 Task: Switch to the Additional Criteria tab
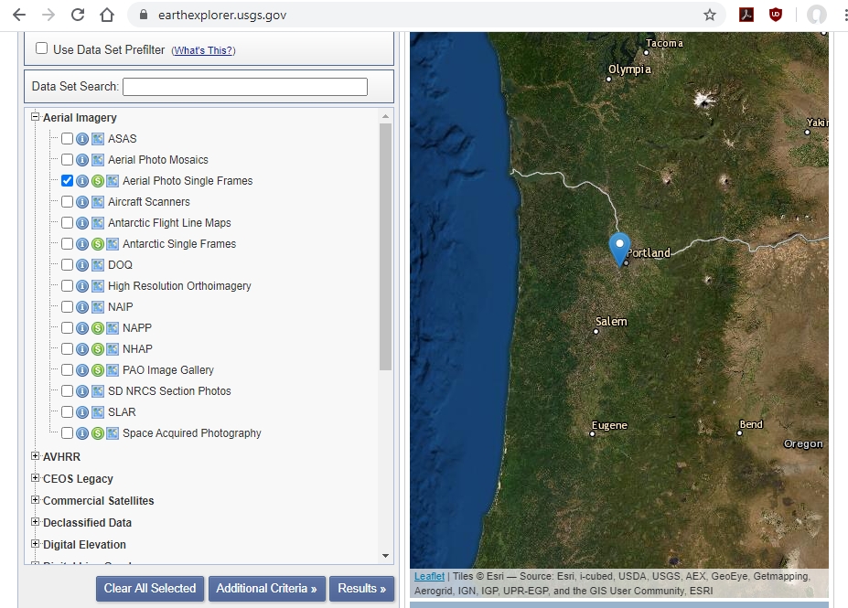tap(266, 589)
